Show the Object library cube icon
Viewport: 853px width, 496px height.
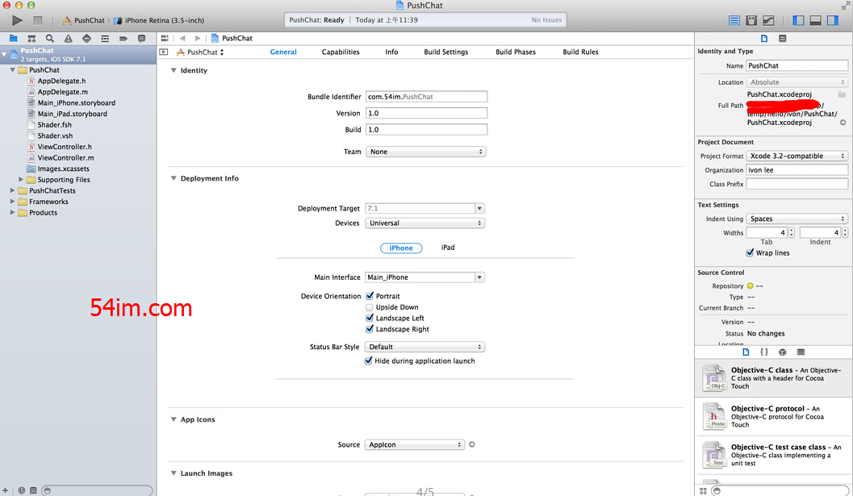tap(782, 352)
